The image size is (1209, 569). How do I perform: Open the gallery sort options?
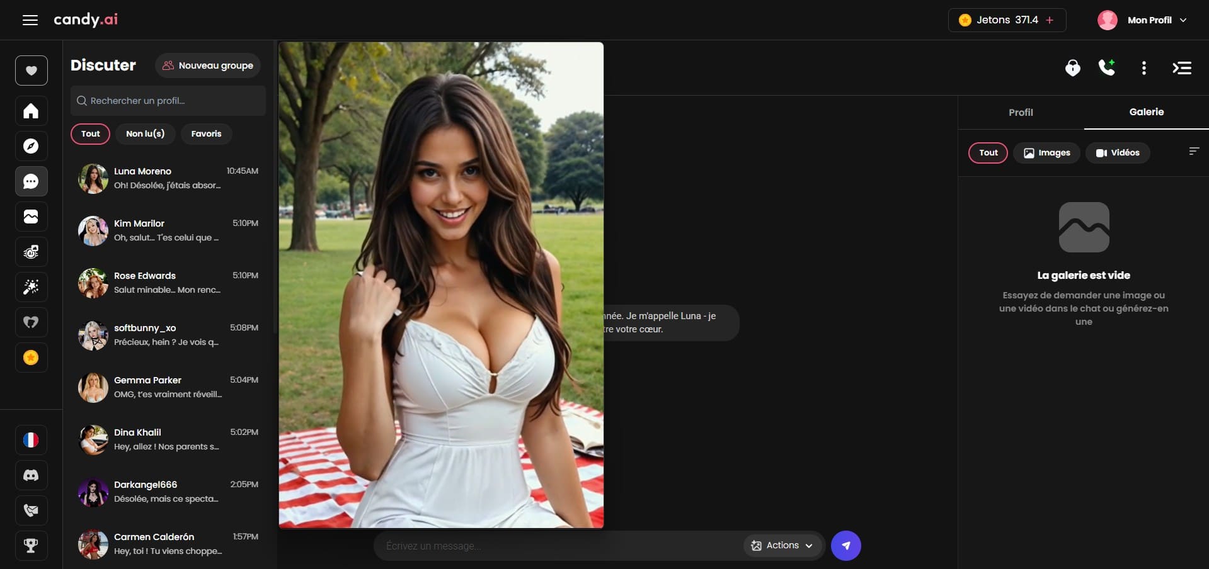point(1194,151)
